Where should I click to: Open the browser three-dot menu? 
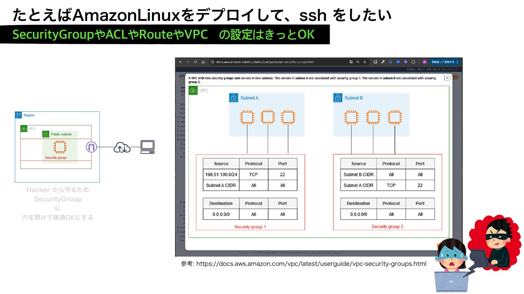pos(457,62)
